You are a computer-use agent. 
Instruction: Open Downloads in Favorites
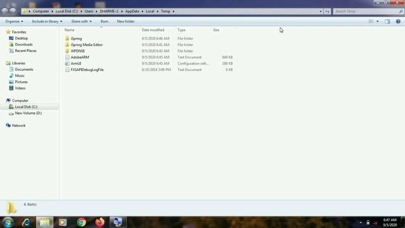click(x=23, y=44)
